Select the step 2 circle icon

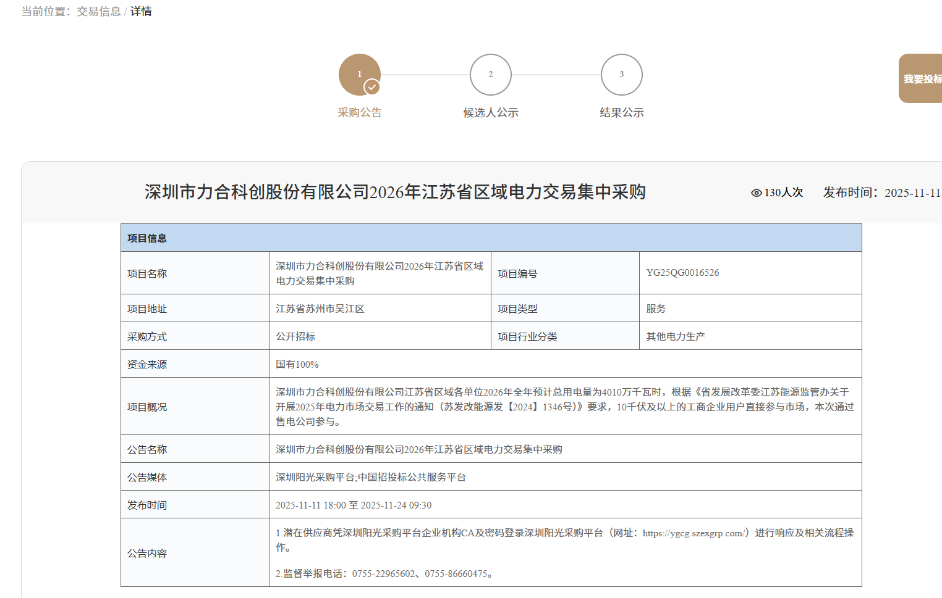(x=490, y=75)
